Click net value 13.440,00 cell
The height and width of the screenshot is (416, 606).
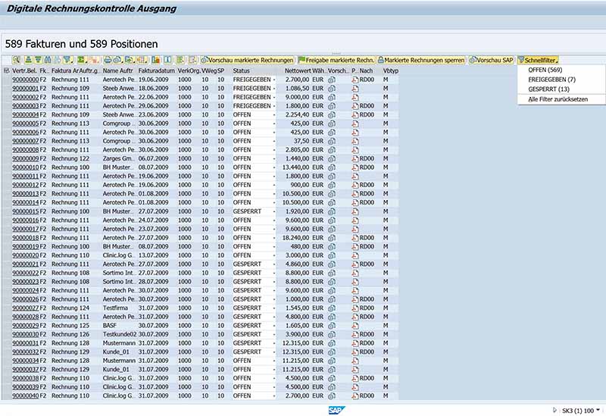(295, 167)
